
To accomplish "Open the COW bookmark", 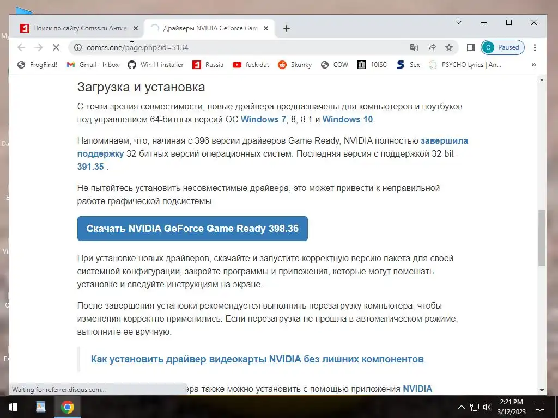I will pyautogui.click(x=335, y=65).
